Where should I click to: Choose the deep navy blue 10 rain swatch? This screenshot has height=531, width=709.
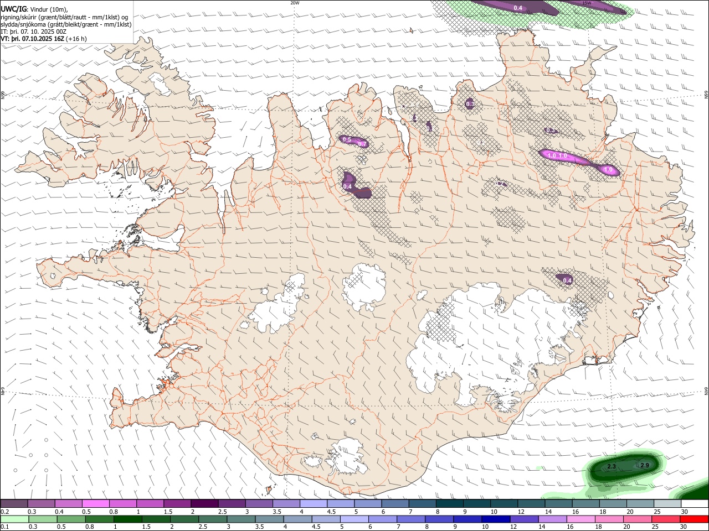point(495,519)
